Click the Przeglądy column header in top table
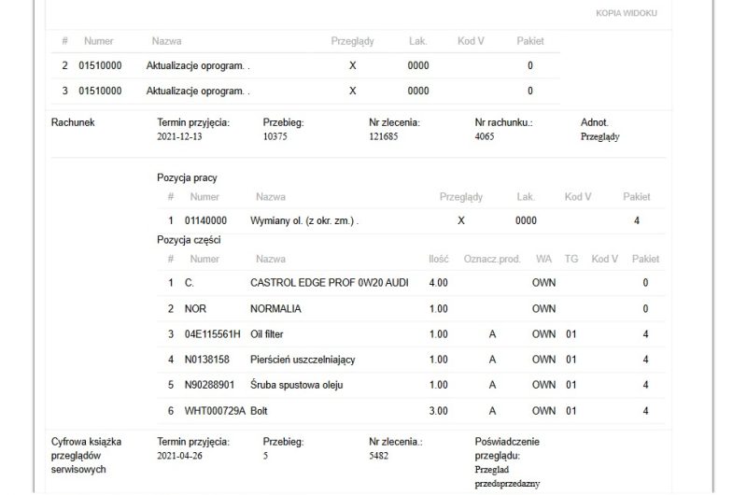The image size is (747, 495). (352, 41)
